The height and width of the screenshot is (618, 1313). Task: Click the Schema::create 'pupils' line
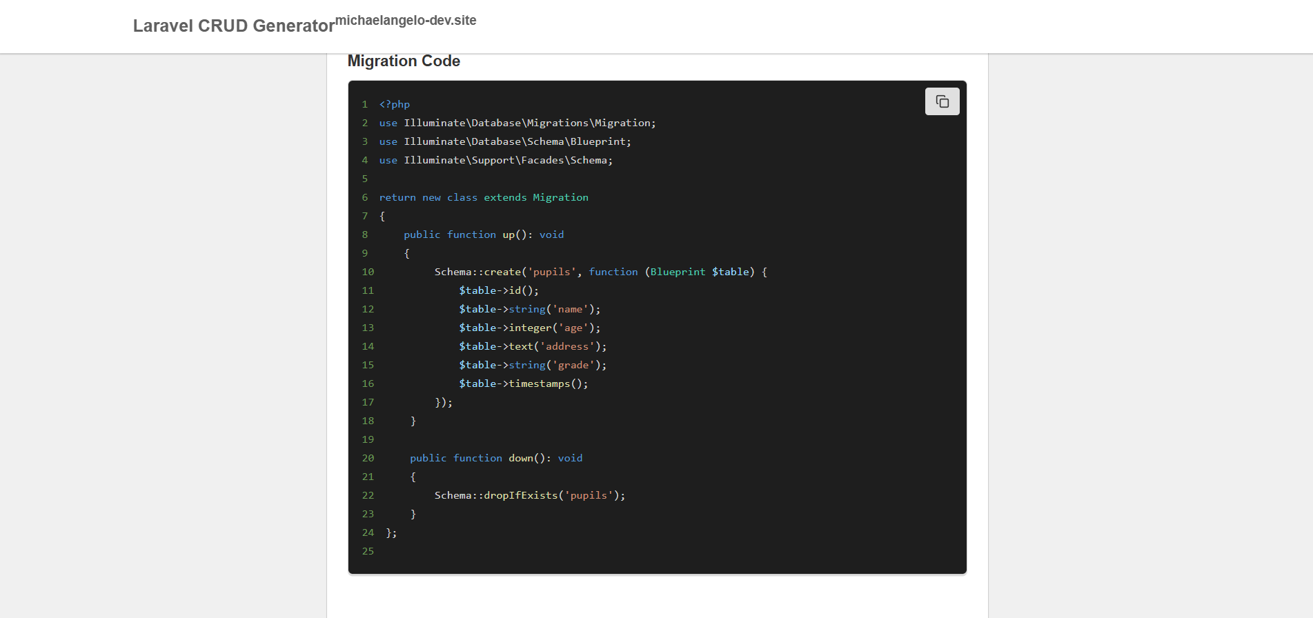pos(600,272)
